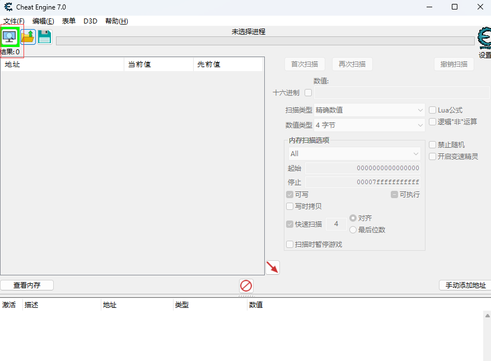Open the D3D menu
The image size is (491, 361).
(90, 21)
